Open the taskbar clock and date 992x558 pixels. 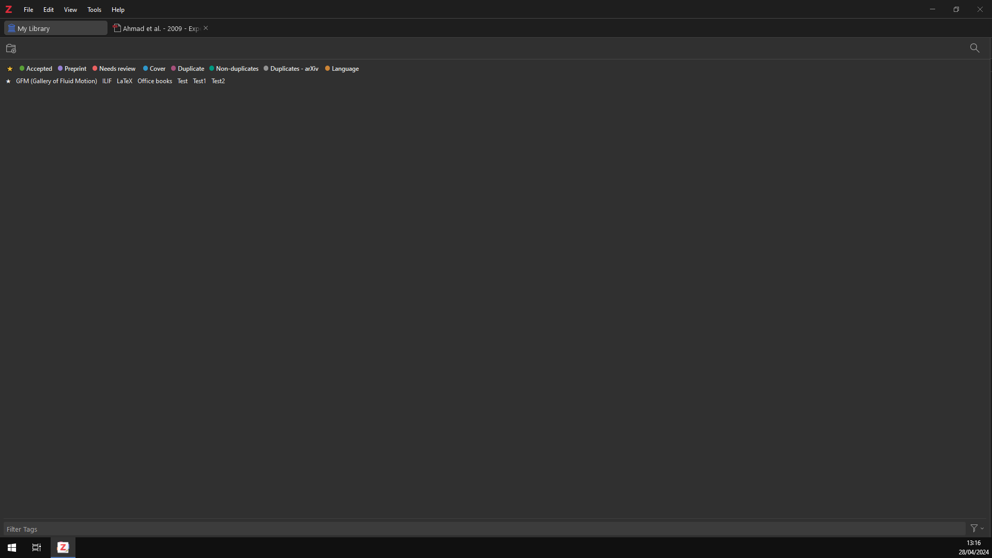(973, 548)
